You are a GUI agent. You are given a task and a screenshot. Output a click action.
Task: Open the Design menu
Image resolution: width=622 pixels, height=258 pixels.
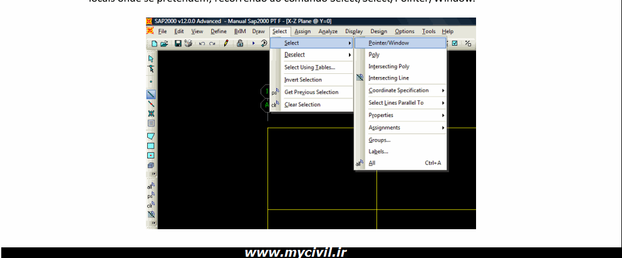(x=379, y=31)
